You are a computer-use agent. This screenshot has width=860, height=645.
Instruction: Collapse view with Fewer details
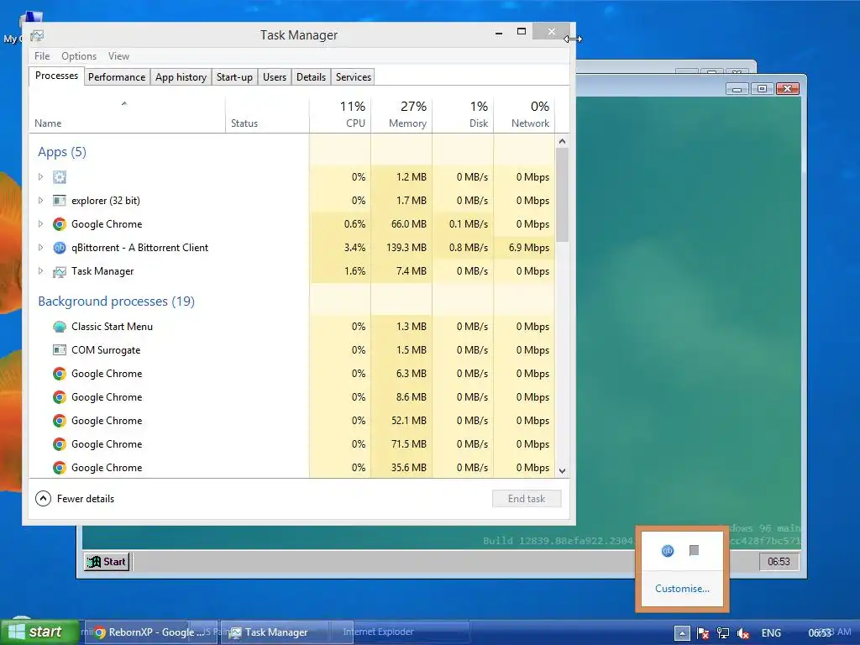tap(75, 499)
